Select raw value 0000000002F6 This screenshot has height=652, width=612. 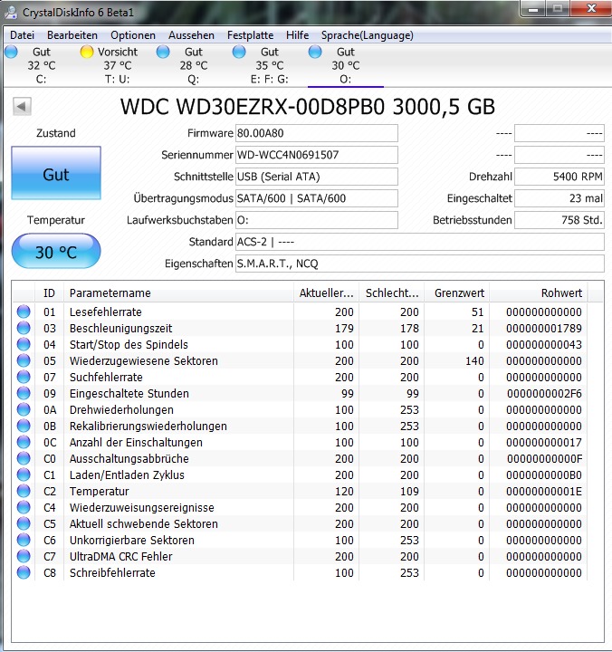pos(544,393)
